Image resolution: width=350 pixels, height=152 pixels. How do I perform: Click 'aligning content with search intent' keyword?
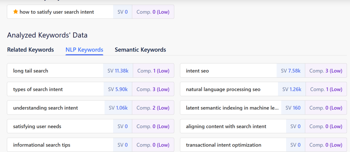(x=226, y=126)
